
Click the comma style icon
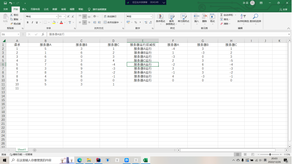tap(140, 22)
